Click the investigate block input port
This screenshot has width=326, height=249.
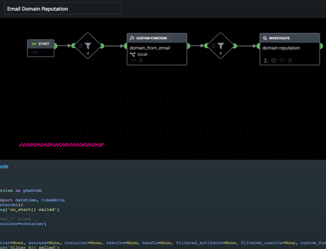(258, 46)
